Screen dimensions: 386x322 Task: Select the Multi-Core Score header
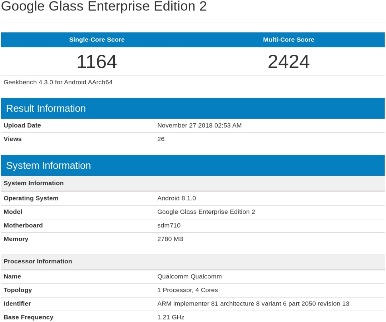point(288,40)
